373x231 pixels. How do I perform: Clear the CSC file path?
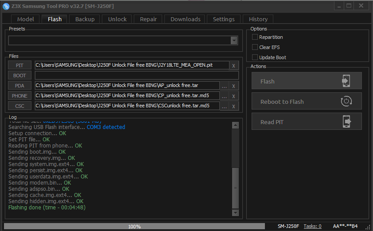click(x=233, y=106)
